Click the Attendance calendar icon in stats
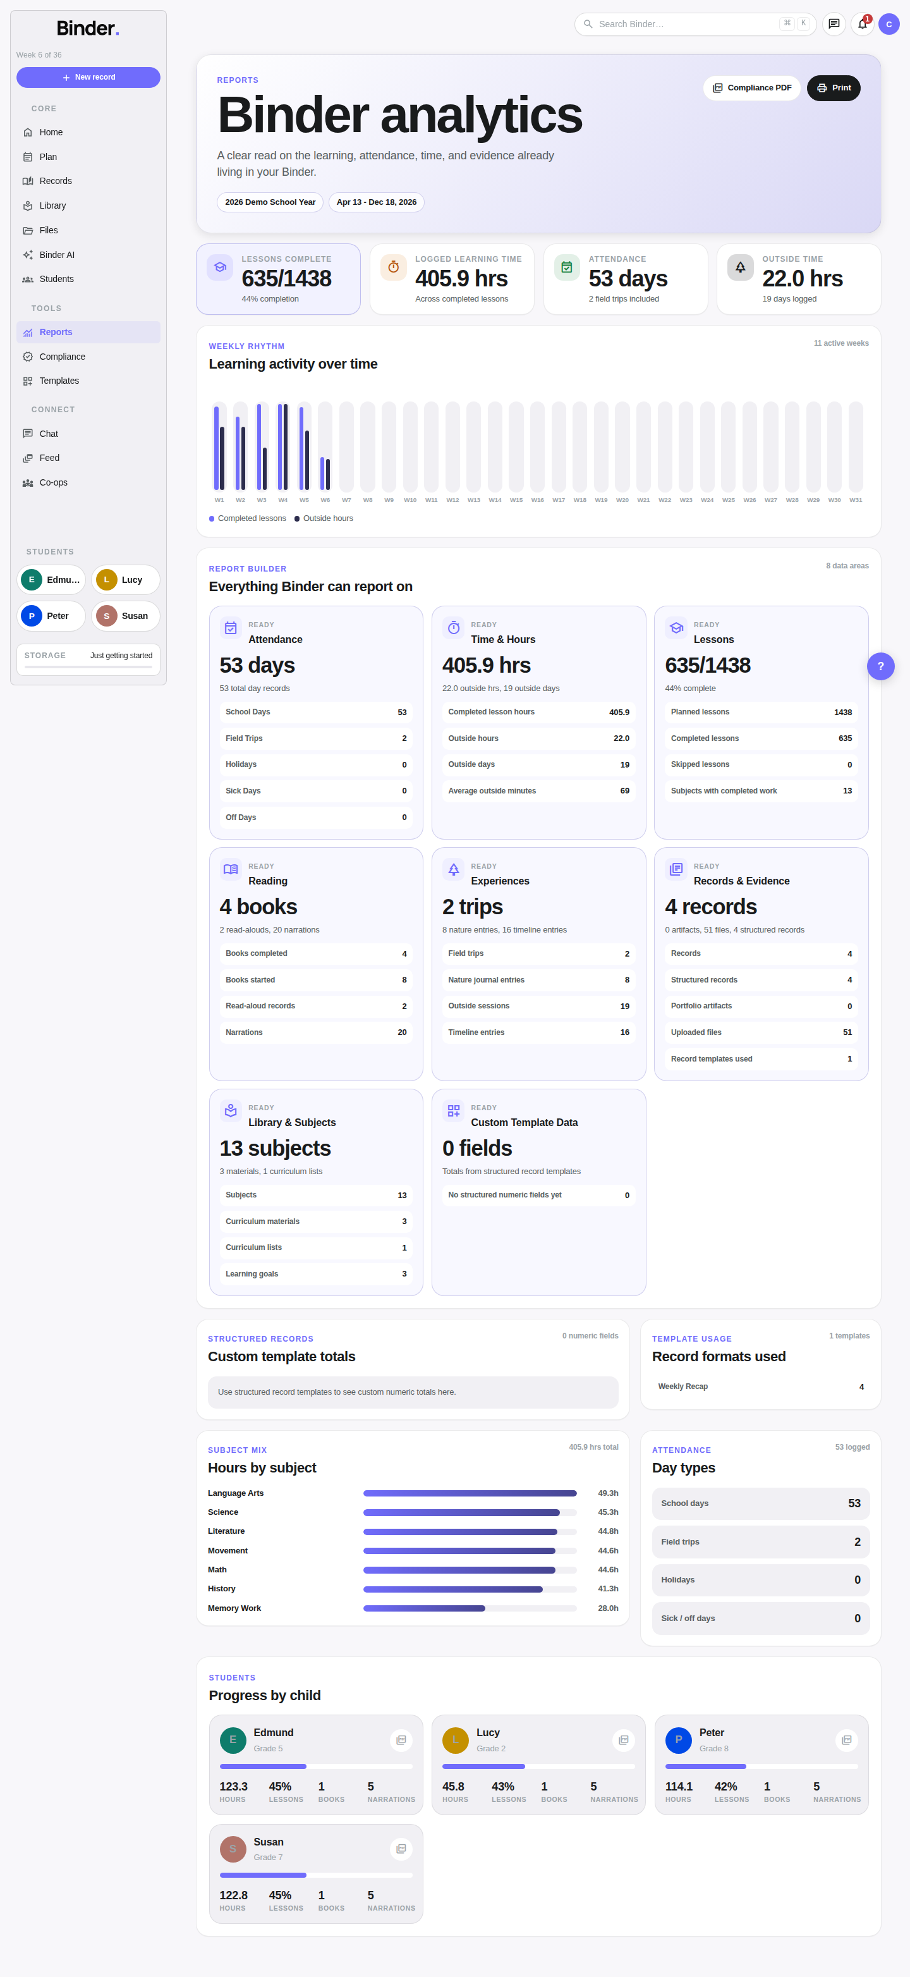This screenshot has width=910, height=1977. (x=567, y=267)
